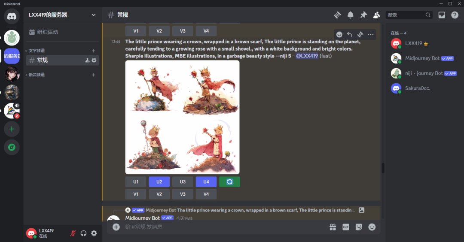Create a channel in 语音频道 category

click(94, 75)
